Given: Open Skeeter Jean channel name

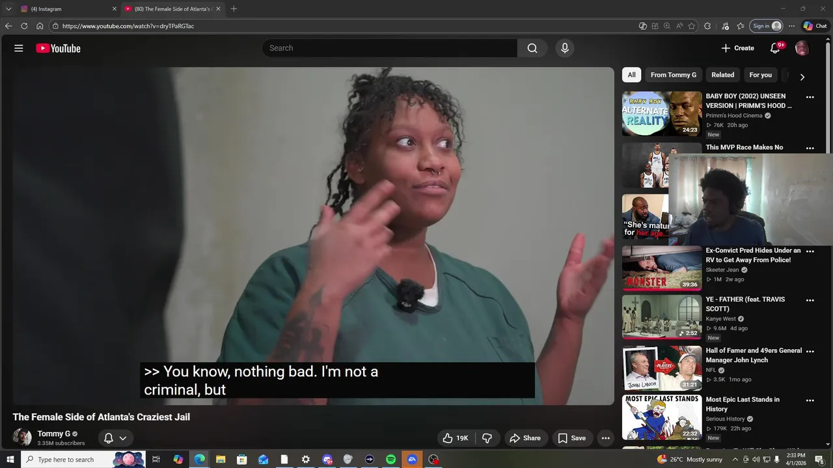Looking at the screenshot, I should pos(722,270).
